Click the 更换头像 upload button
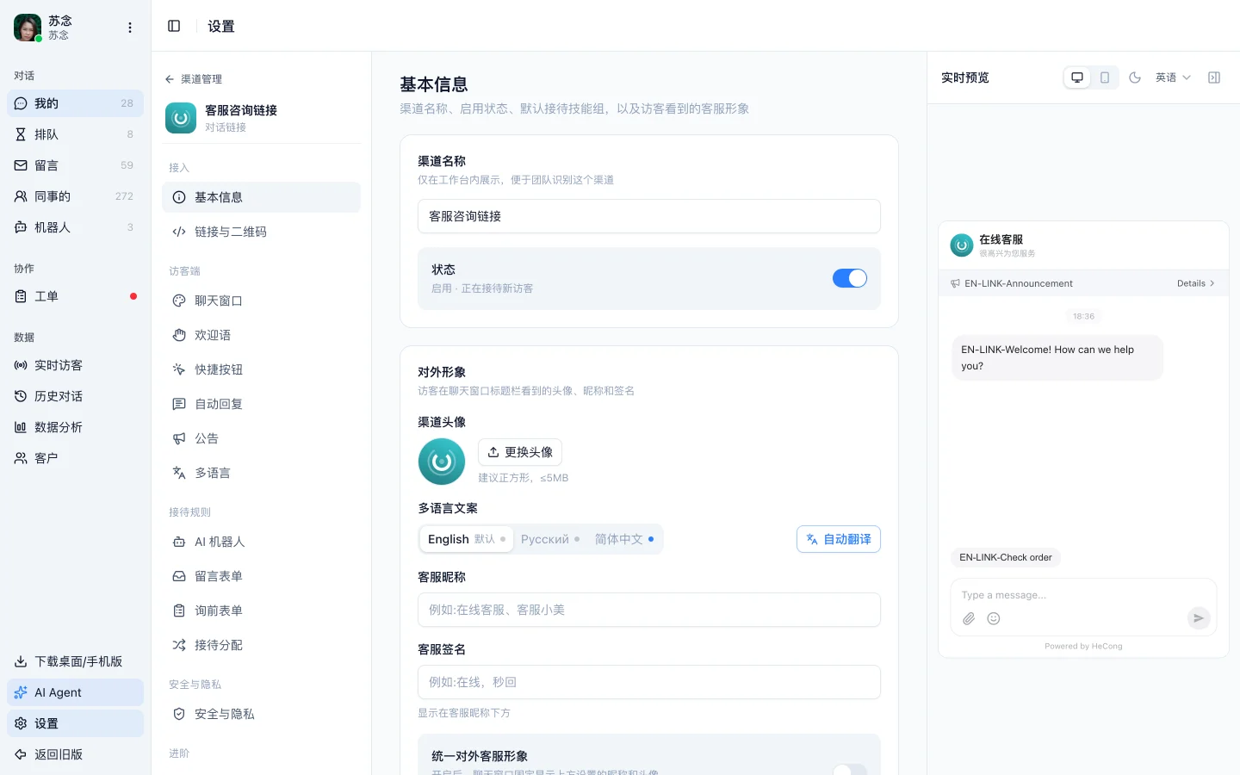Viewport: 1240px width, 775px height. (x=520, y=452)
